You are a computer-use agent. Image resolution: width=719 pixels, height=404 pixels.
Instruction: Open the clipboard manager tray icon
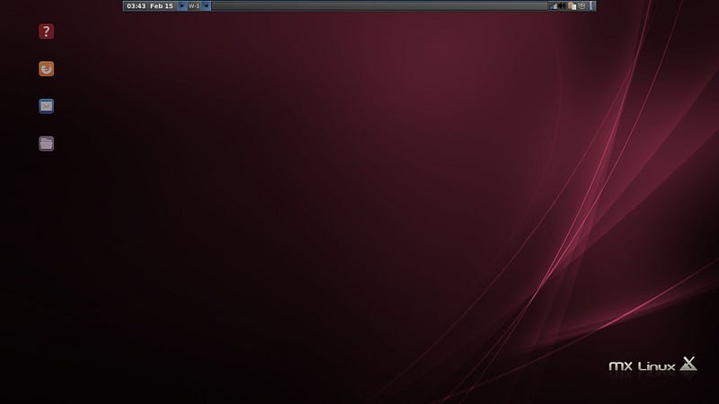[572, 6]
